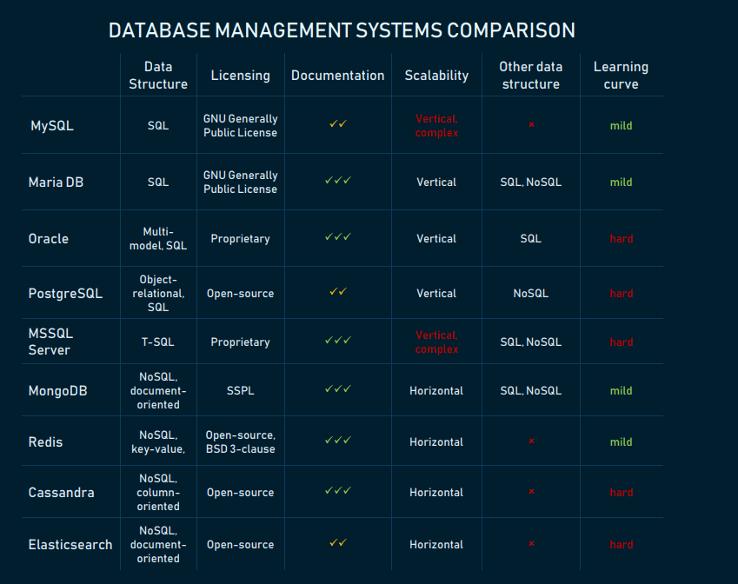Click the MySQL documentation double checkmark
The width and height of the screenshot is (738, 584).
(338, 123)
